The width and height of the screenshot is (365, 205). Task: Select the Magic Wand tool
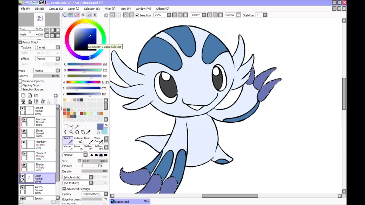[77, 126]
